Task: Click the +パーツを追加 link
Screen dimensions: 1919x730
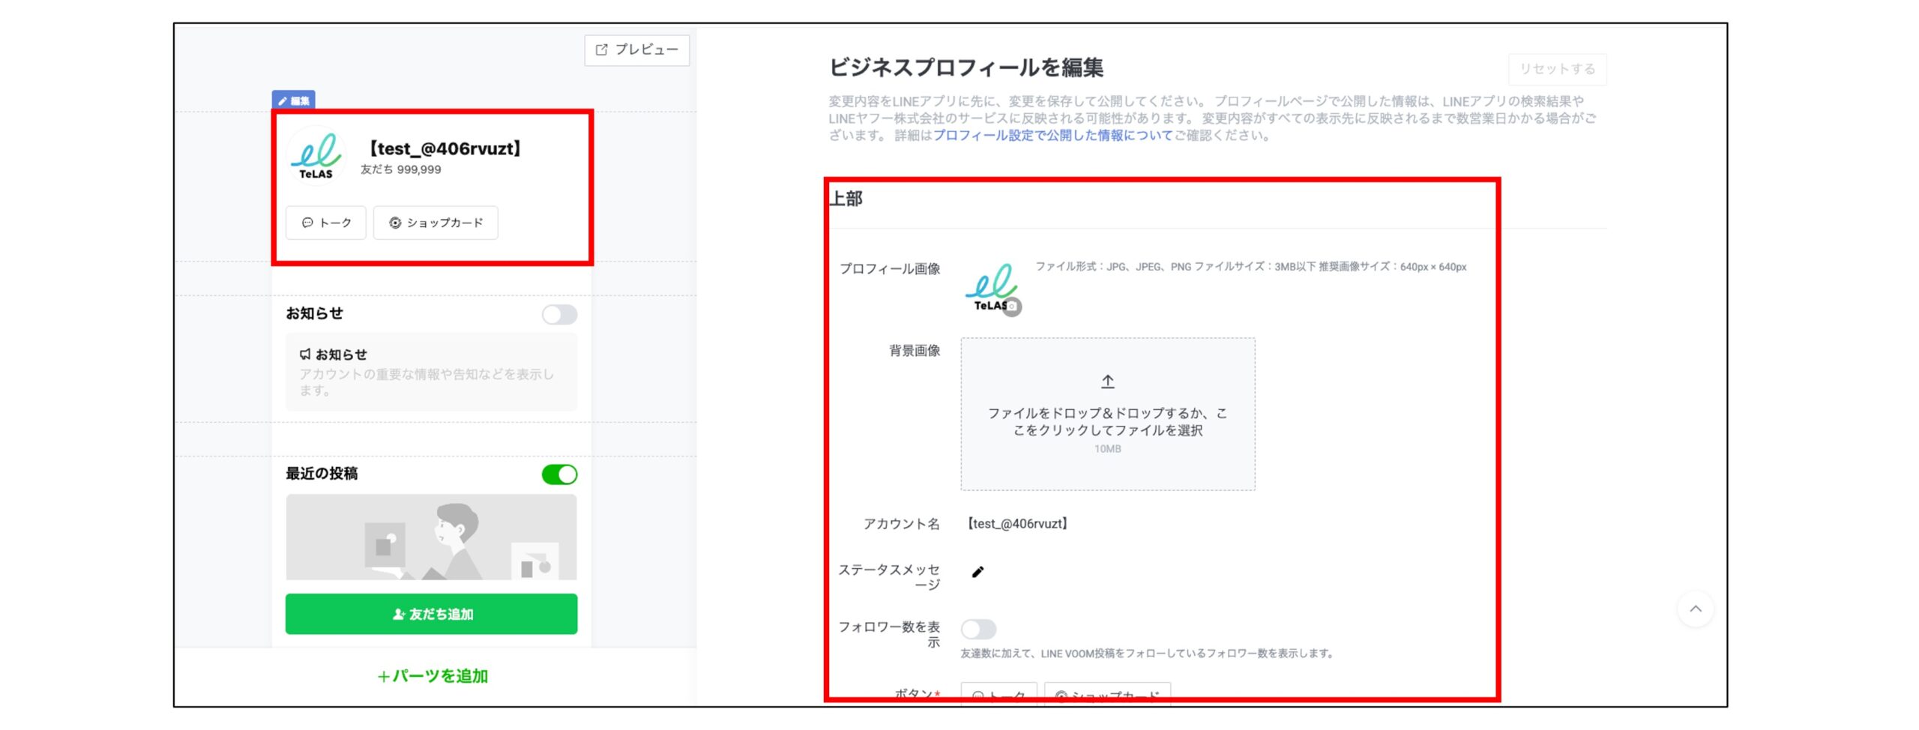Action: click(431, 675)
